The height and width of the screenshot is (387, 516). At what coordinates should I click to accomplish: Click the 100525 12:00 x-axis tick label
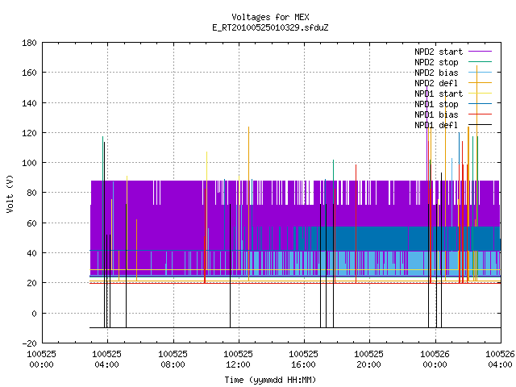click(x=238, y=359)
